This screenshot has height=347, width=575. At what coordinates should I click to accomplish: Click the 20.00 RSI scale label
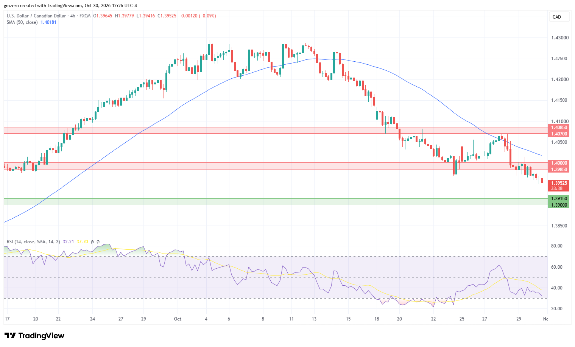tap(556, 309)
